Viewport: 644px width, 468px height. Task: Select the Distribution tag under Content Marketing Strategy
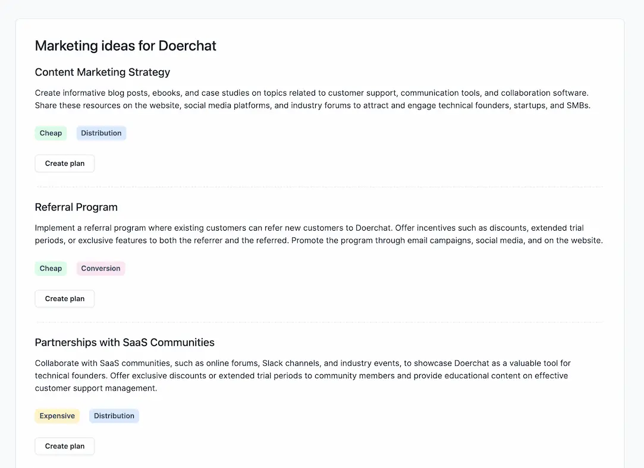(101, 133)
